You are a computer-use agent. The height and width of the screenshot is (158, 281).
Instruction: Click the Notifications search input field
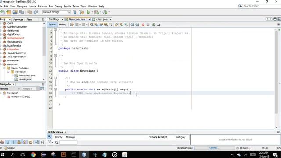click(68, 142)
